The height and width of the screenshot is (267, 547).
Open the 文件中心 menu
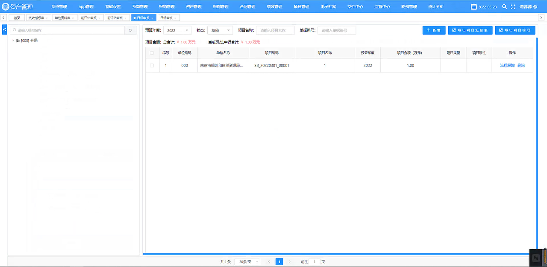(355, 7)
